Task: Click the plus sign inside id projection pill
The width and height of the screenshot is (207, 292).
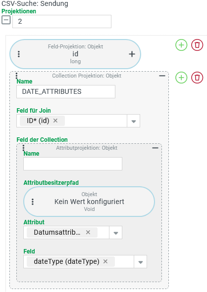Action: (x=132, y=54)
